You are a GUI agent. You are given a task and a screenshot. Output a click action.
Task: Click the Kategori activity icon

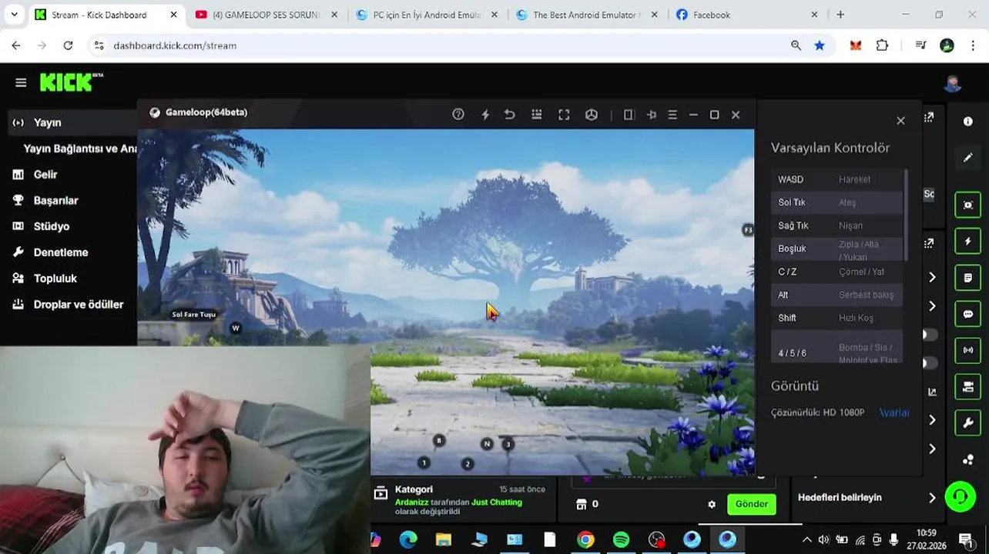pyautogui.click(x=381, y=493)
